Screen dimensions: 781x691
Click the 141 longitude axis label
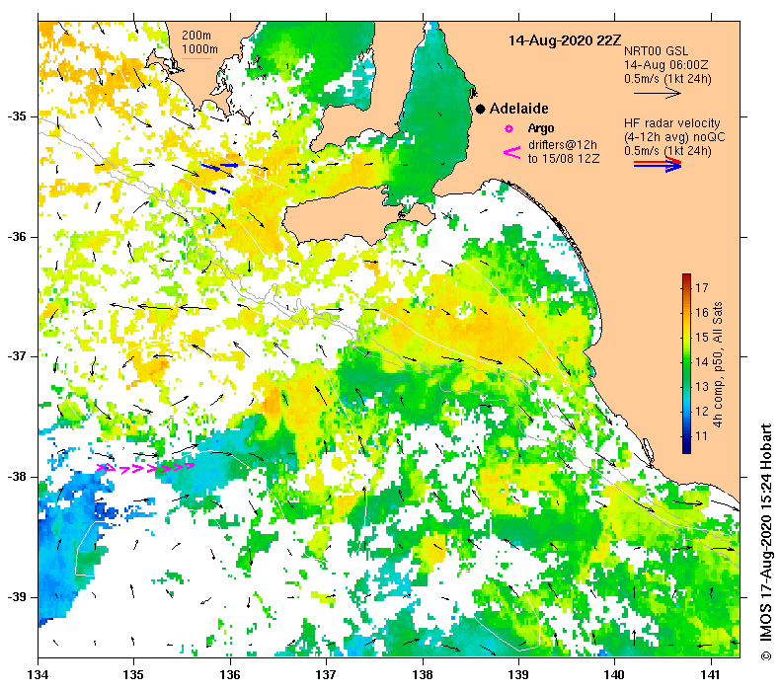[710, 675]
